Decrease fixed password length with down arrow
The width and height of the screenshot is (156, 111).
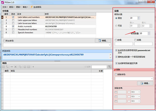click(x=139, y=19)
